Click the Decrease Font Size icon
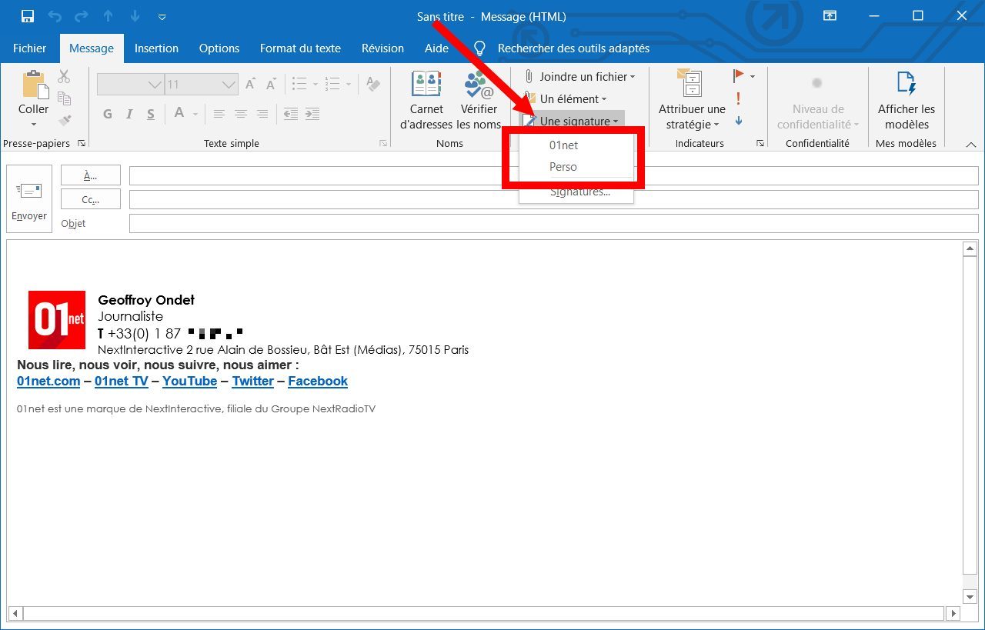Viewport: 985px width, 630px height. click(271, 85)
